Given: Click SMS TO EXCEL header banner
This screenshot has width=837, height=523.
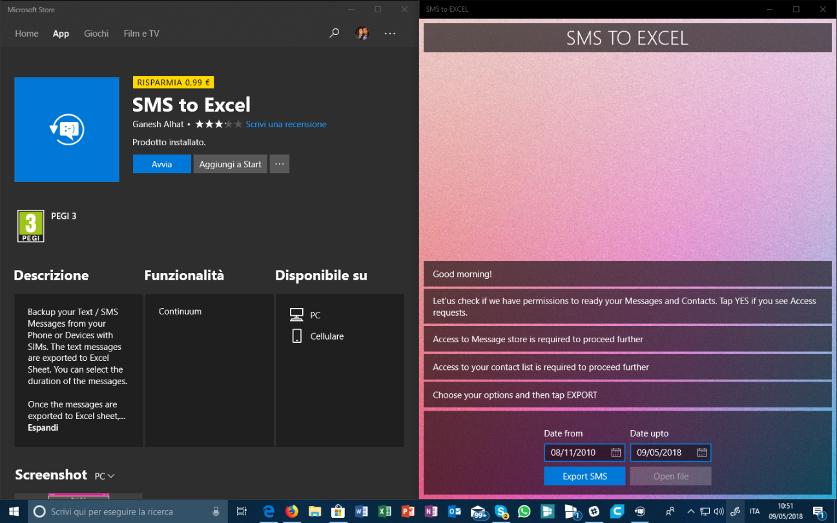Looking at the screenshot, I should click(x=627, y=38).
